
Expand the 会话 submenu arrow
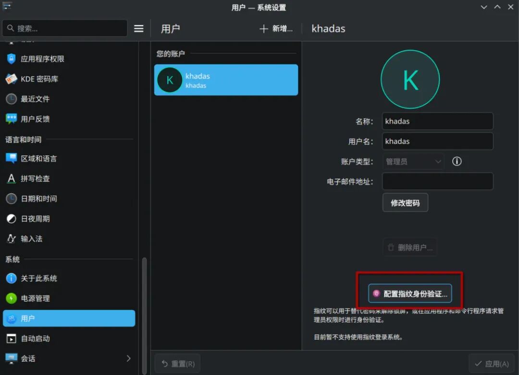[x=128, y=359]
